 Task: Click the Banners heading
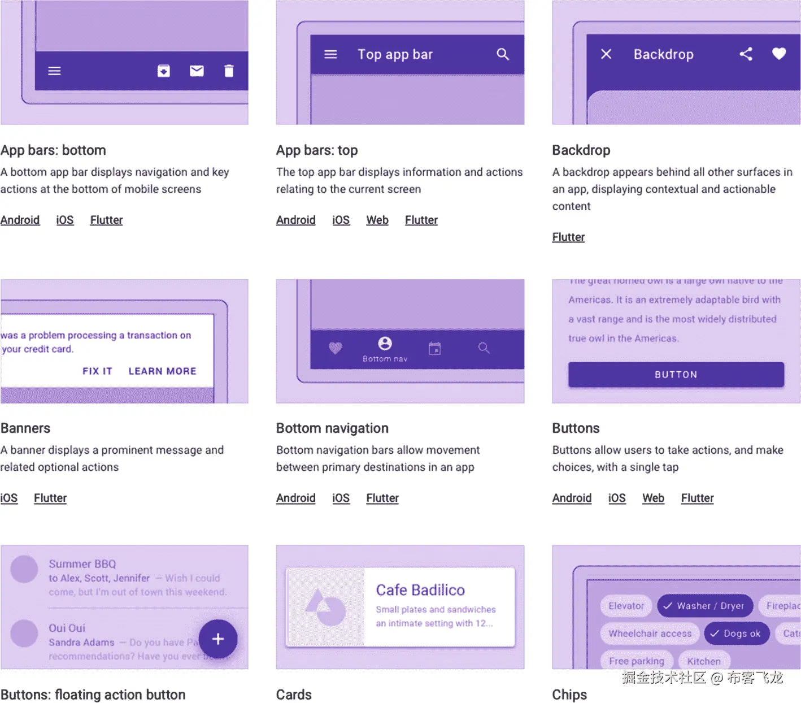[x=25, y=428]
